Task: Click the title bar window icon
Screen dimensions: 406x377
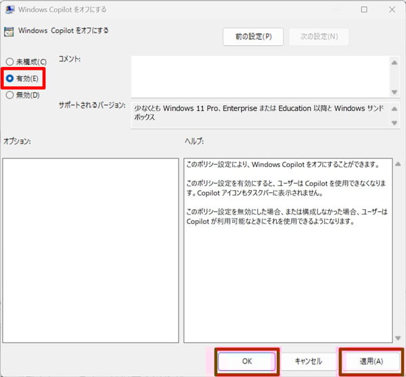Action: [x=9, y=9]
